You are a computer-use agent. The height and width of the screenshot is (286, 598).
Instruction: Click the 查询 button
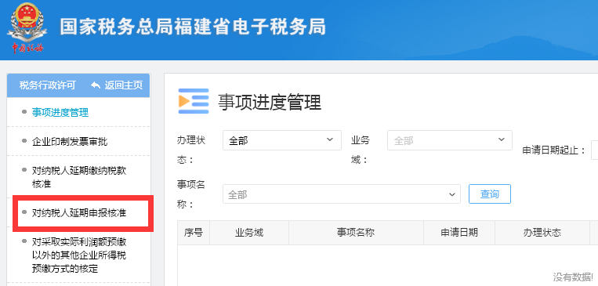click(x=490, y=194)
